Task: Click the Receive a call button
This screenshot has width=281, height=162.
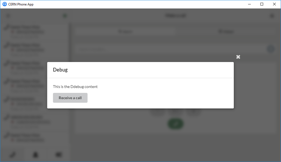Action: pyautogui.click(x=70, y=98)
